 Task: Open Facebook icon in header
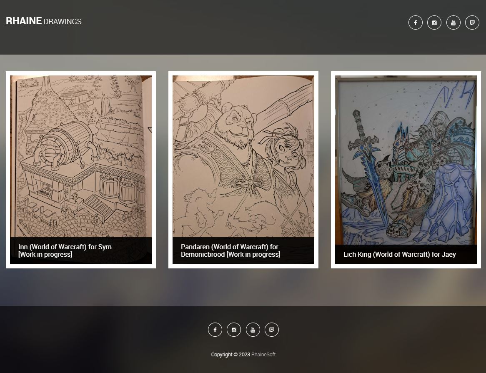click(415, 23)
